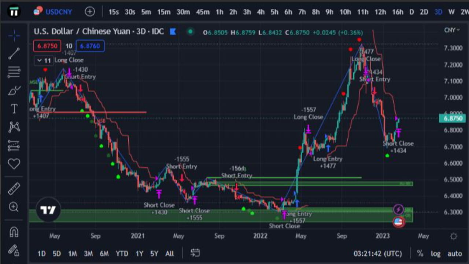Toggle percent scale with % control
This screenshot has height=264, width=469.
tap(420, 253)
